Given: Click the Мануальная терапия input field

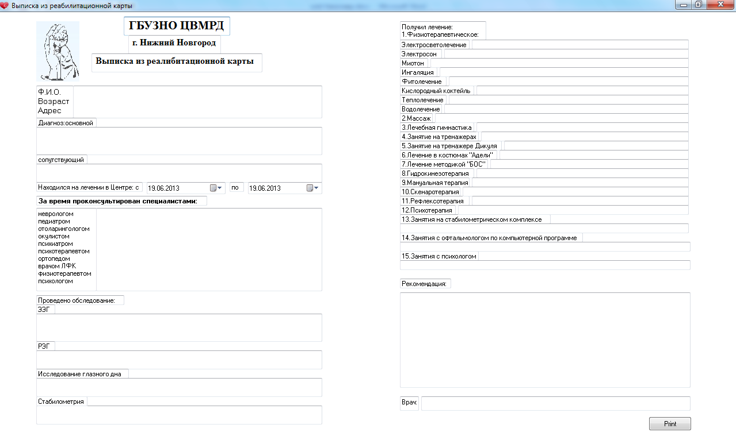Looking at the screenshot, I should tap(580, 182).
